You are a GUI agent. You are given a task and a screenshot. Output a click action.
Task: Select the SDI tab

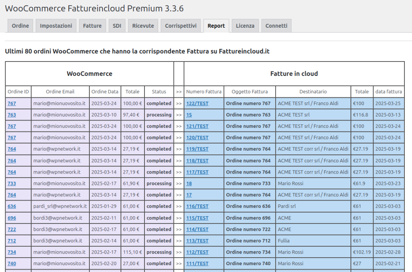click(117, 26)
